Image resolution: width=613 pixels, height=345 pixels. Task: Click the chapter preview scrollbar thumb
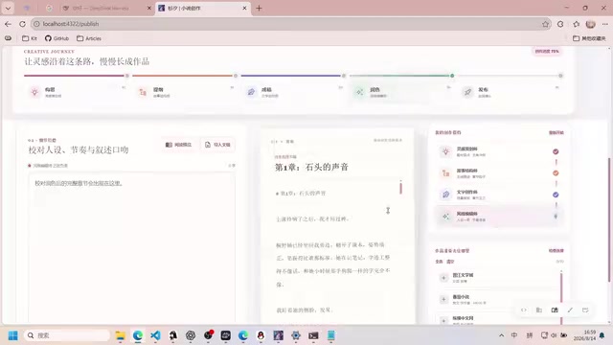tap(400, 188)
